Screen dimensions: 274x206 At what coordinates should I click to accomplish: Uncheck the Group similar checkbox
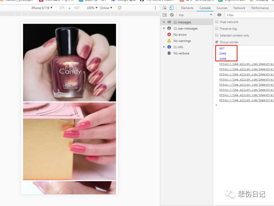click(x=217, y=42)
